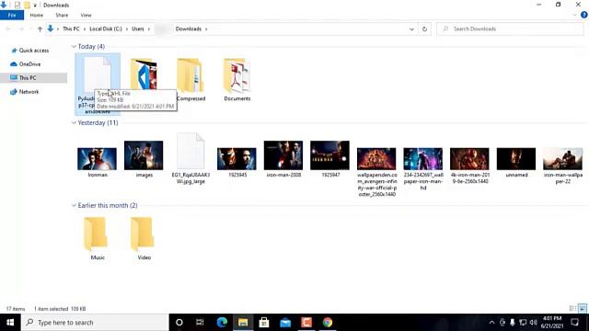Click the taskbar search box
This screenshot has height=331, width=589.
95,323
